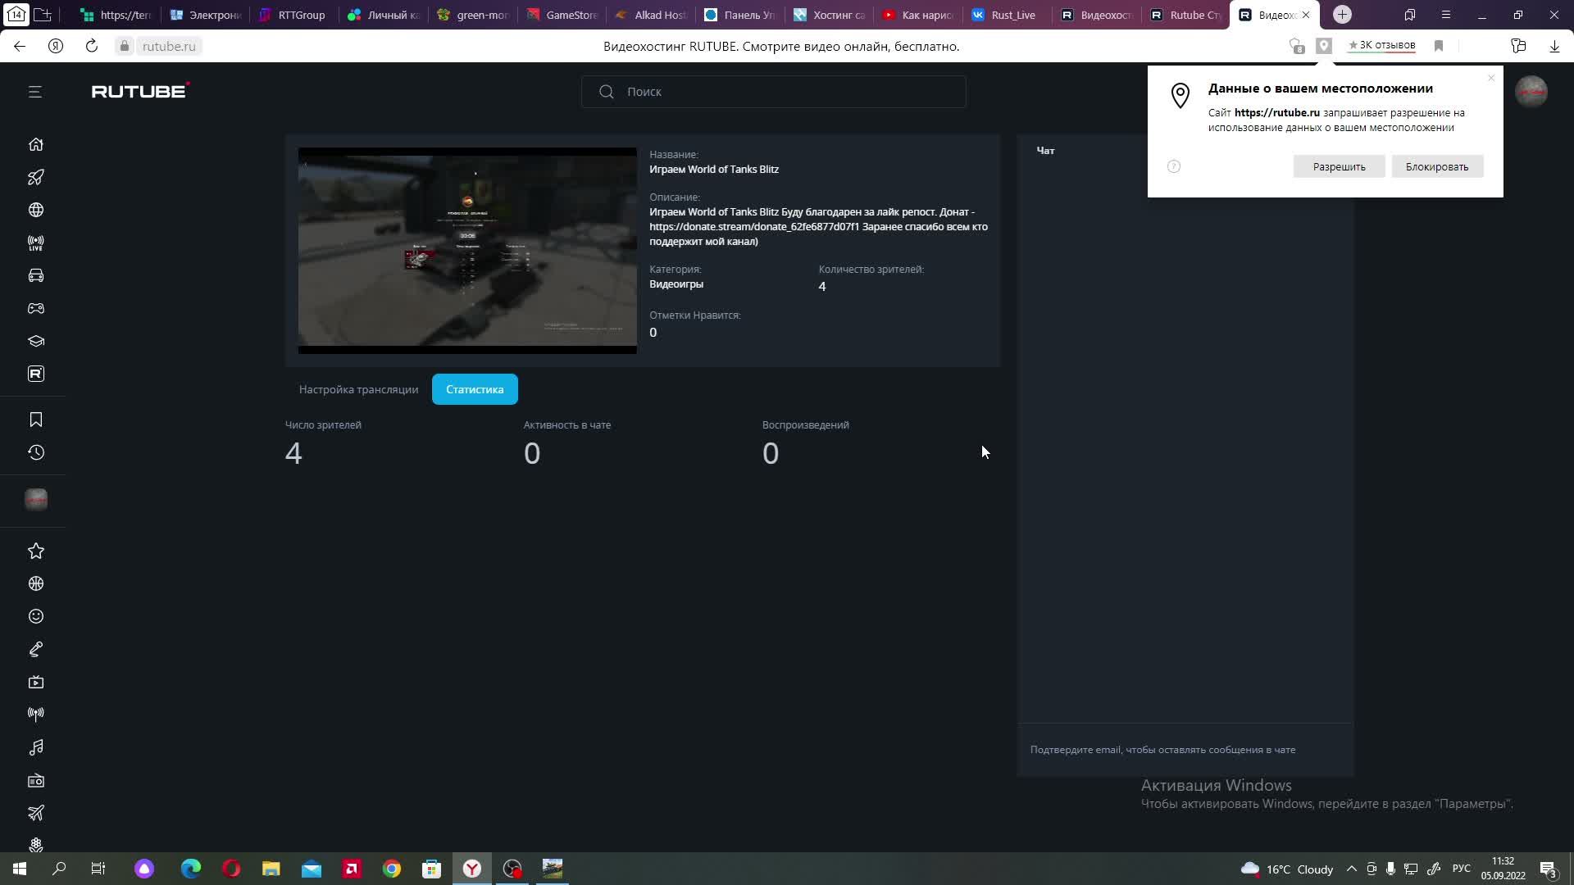Open the car category sidebar icon

[x=35, y=275]
